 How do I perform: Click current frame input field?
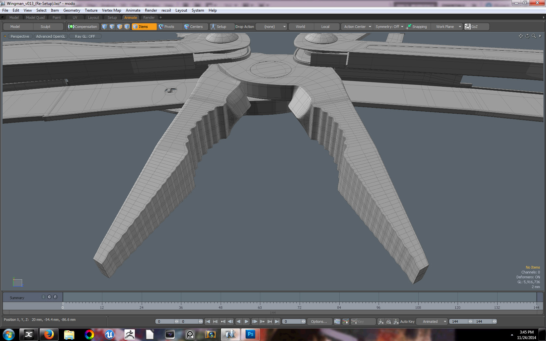click(294, 322)
